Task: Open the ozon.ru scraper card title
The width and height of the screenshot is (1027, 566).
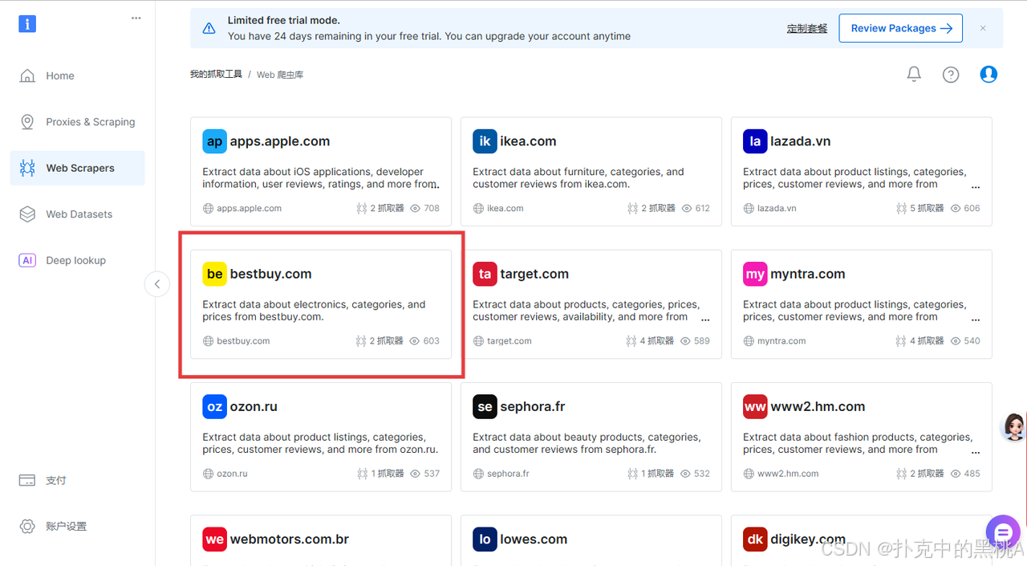Action: (x=254, y=406)
